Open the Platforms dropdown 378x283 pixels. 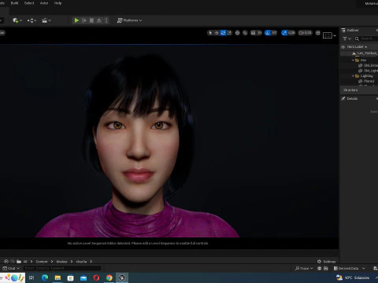point(129,20)
